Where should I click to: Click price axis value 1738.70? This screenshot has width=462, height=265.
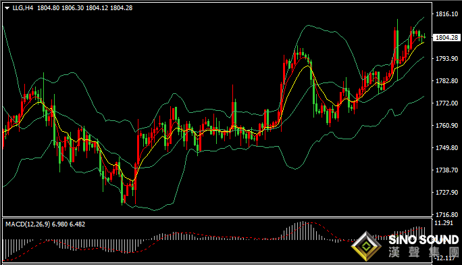tap(446, 170)
